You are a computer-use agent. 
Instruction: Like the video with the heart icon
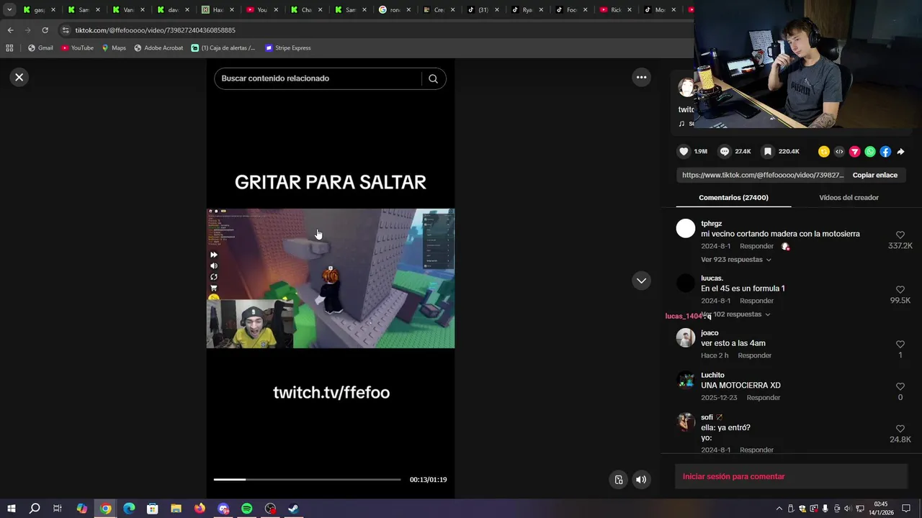pos(684,151)
